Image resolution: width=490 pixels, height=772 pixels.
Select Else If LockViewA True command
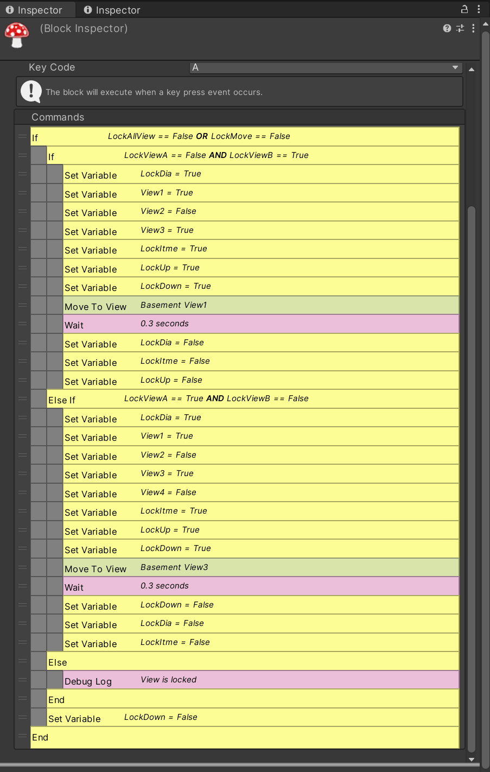point(253,399)
